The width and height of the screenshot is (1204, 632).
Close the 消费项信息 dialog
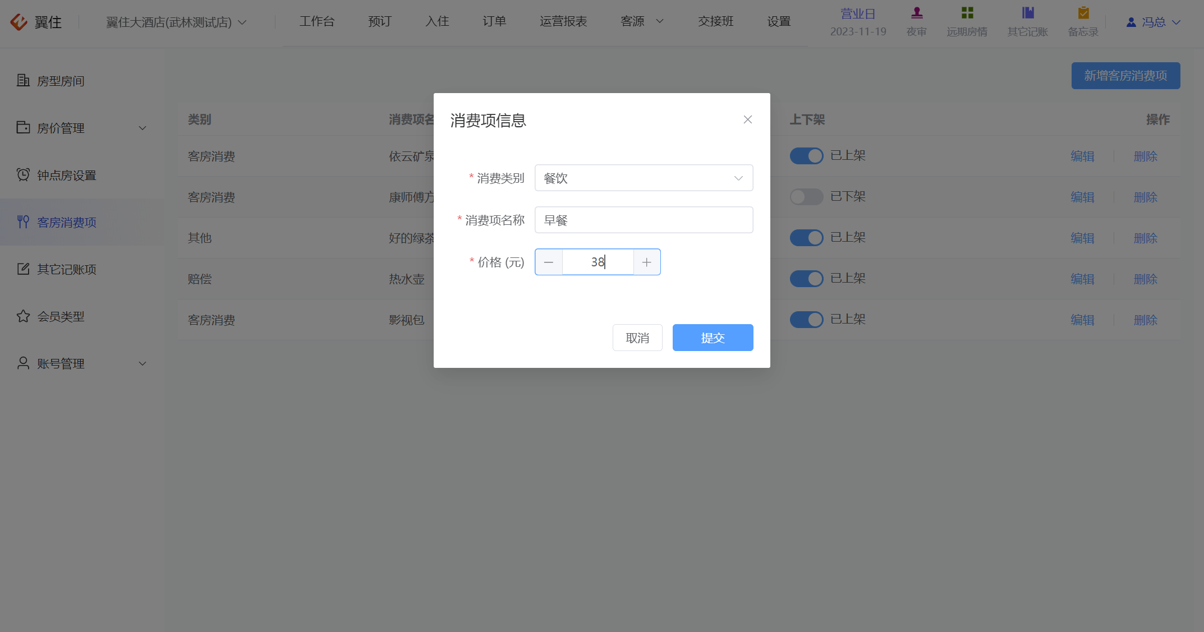pos(747,119)
